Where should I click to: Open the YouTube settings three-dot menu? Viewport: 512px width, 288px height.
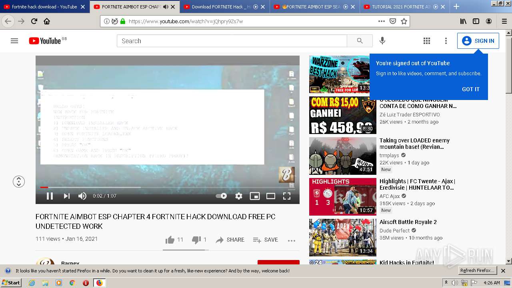(446, 41)
